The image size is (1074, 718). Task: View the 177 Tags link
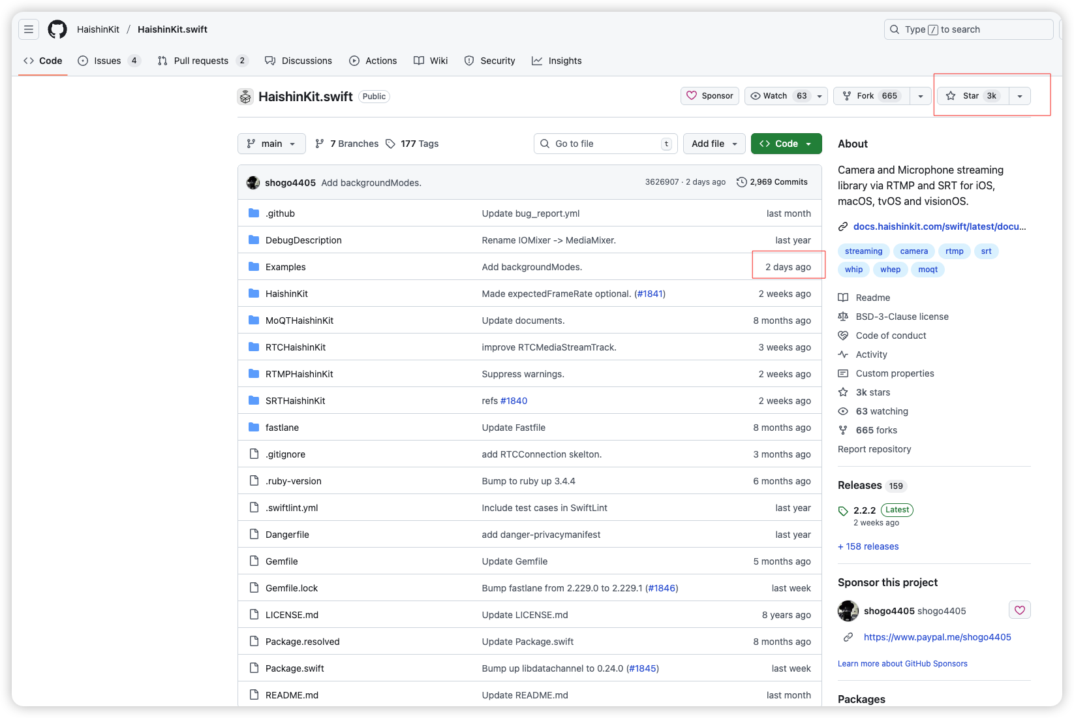pyautogui.click(x=412, y=144)
